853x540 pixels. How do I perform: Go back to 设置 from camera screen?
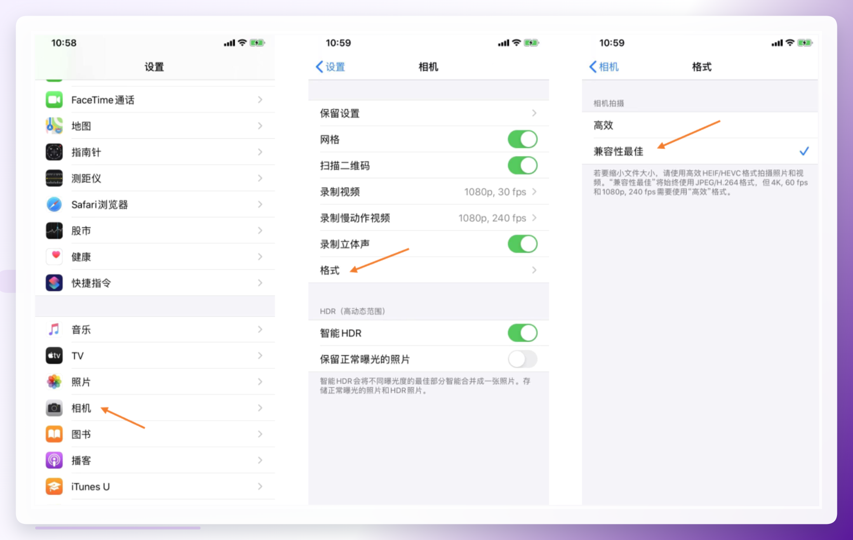click(330, 67)
